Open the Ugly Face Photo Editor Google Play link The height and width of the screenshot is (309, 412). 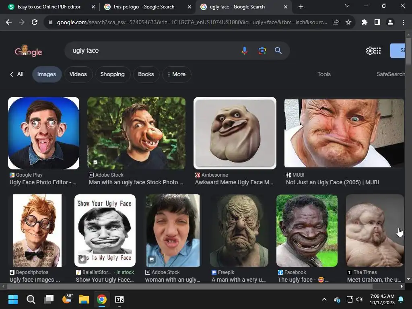coord(43,182)
